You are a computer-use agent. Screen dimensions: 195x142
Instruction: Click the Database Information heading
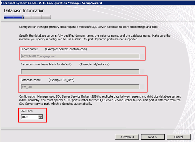coord(24,11)
